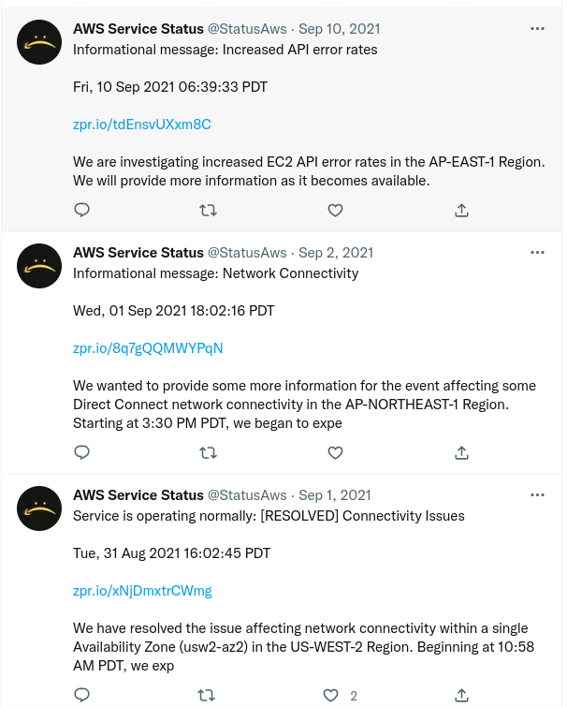567x707 pixels.
Task: Share the Sep 2 Network Connectivity tweet
Action: tap(461, 453)
